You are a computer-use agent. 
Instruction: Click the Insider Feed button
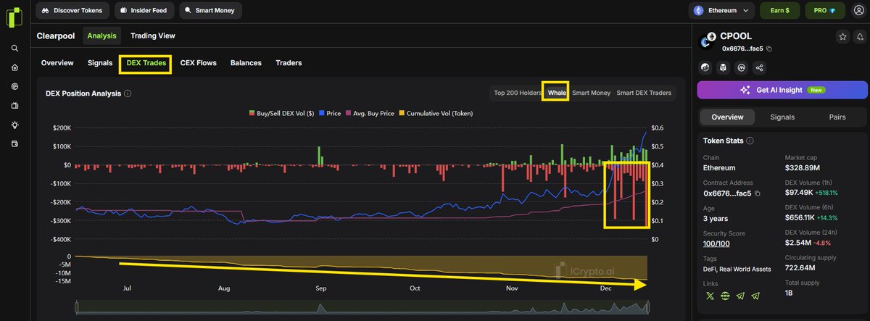(x=144, y=11)
